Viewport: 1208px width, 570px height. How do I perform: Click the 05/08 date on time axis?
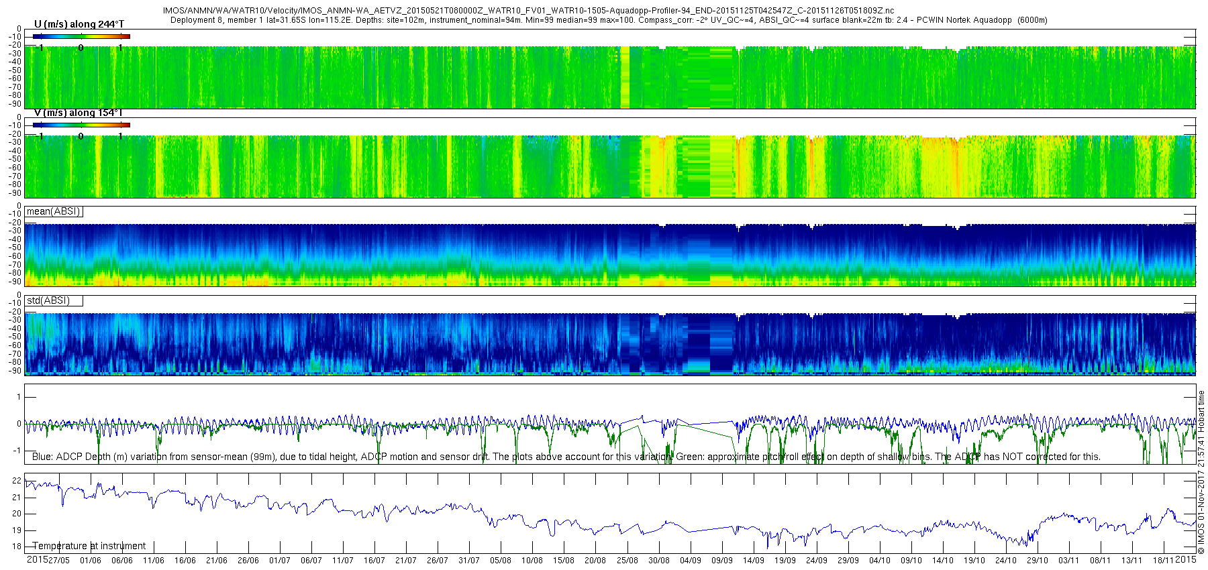pyautogui.click(x=501, y=560)
